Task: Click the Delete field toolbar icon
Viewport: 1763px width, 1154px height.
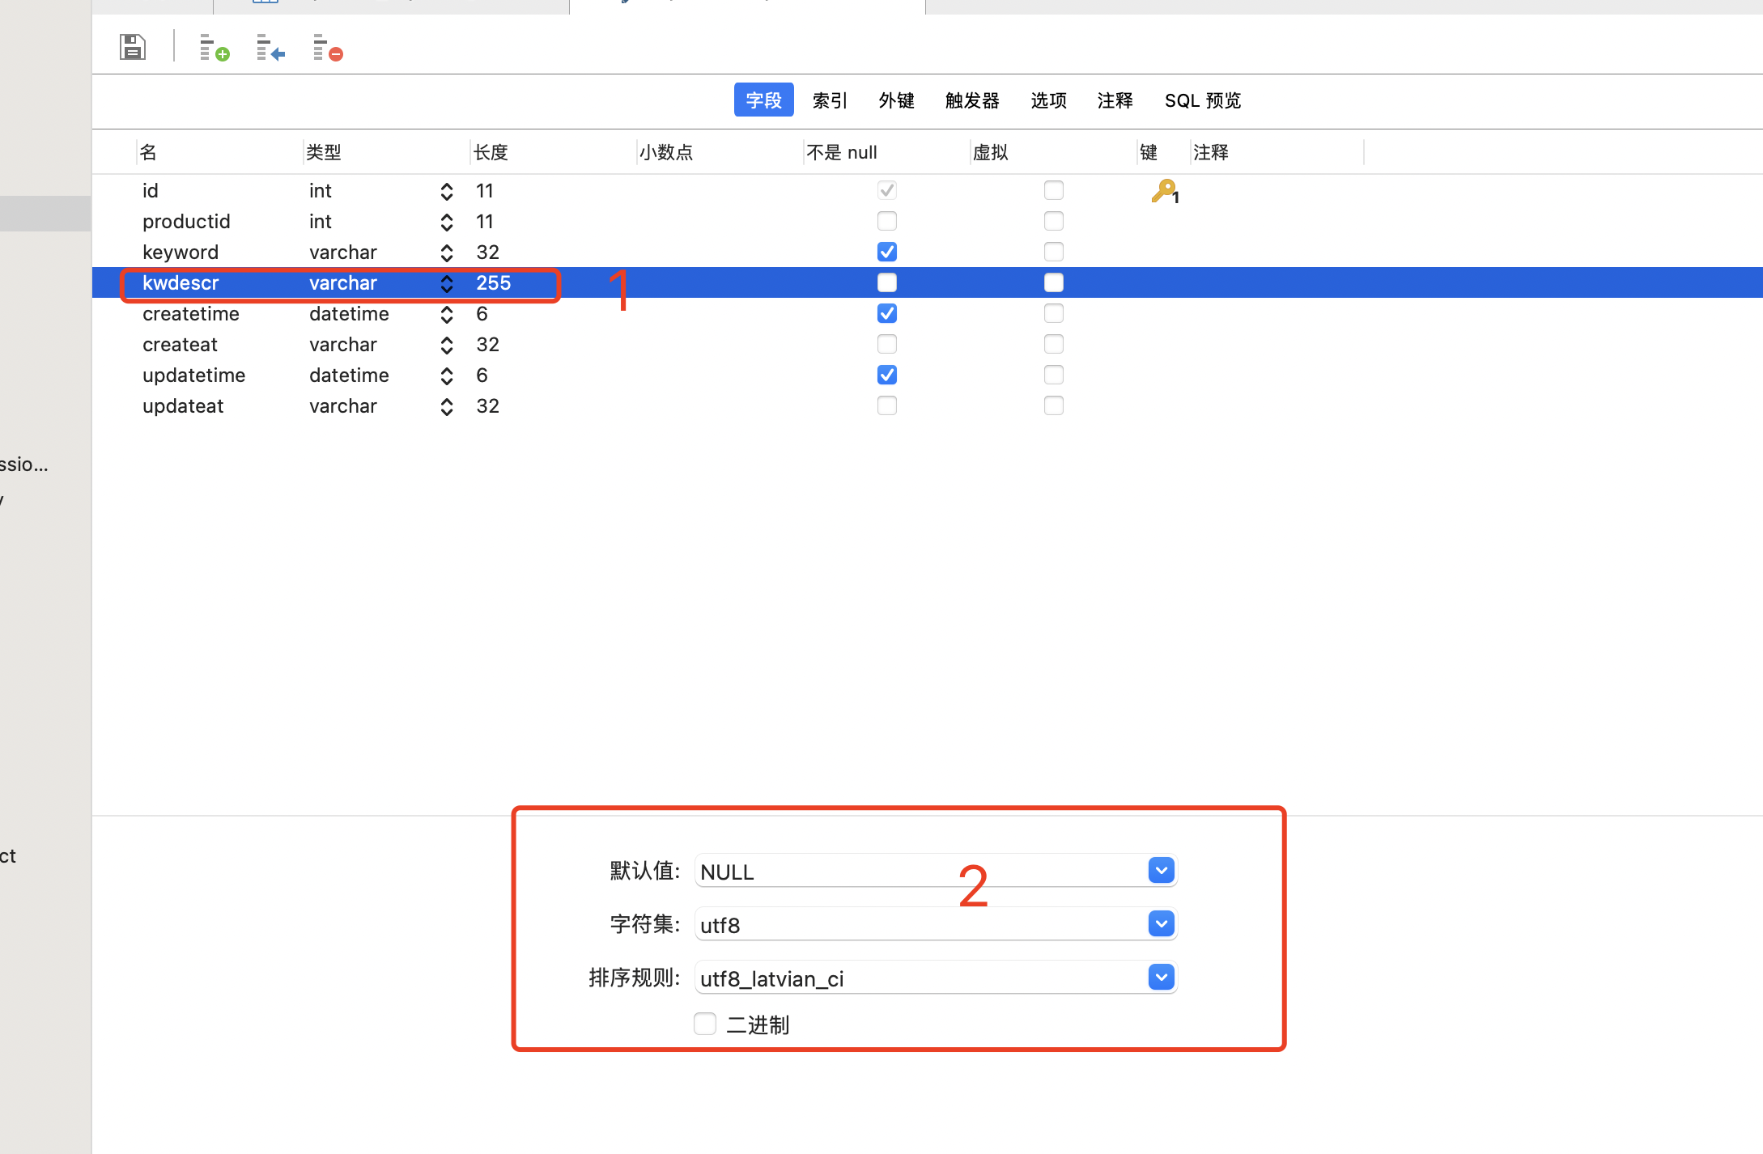Action: [x=327, y=48]
